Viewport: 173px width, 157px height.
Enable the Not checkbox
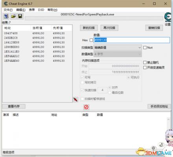pyautogui.click(x=145, y=47)
